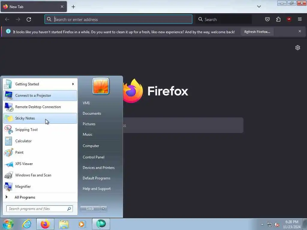
Task: Open Internet Explorer from taskbar
Action: click(x=27, y=224)
